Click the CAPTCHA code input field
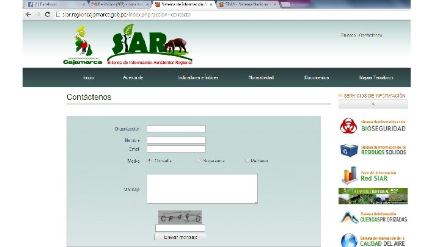The height and width of the screenshot is (247, 440). point(180,228)
